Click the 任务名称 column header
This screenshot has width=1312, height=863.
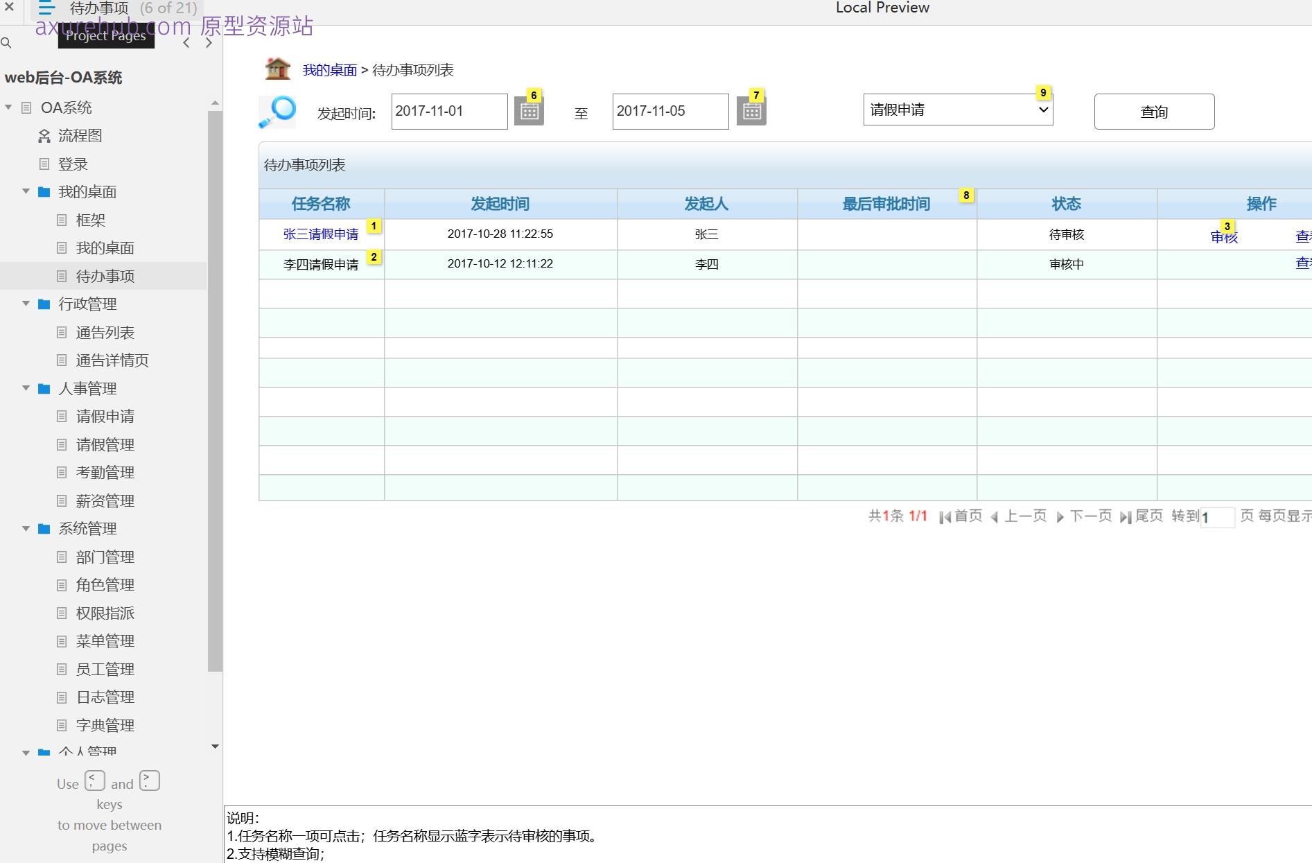[x=321, y=204]
